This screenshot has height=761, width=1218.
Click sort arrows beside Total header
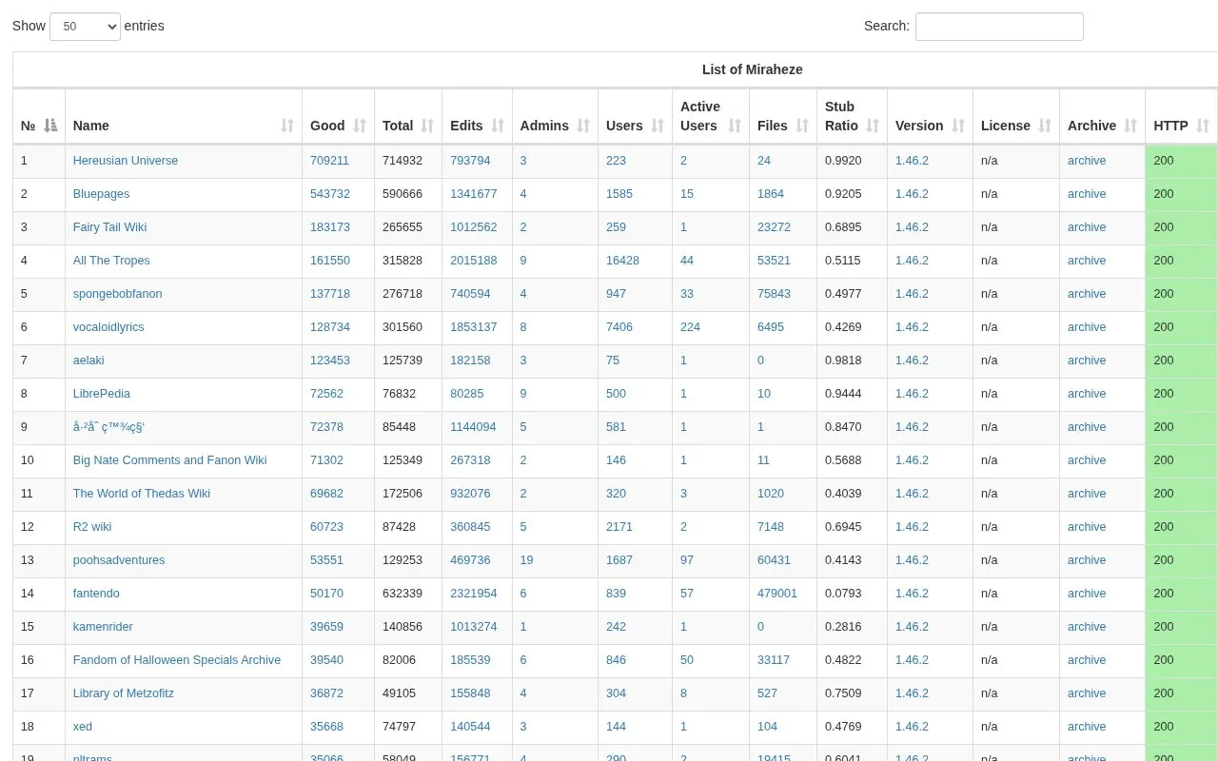coord(428,126)
